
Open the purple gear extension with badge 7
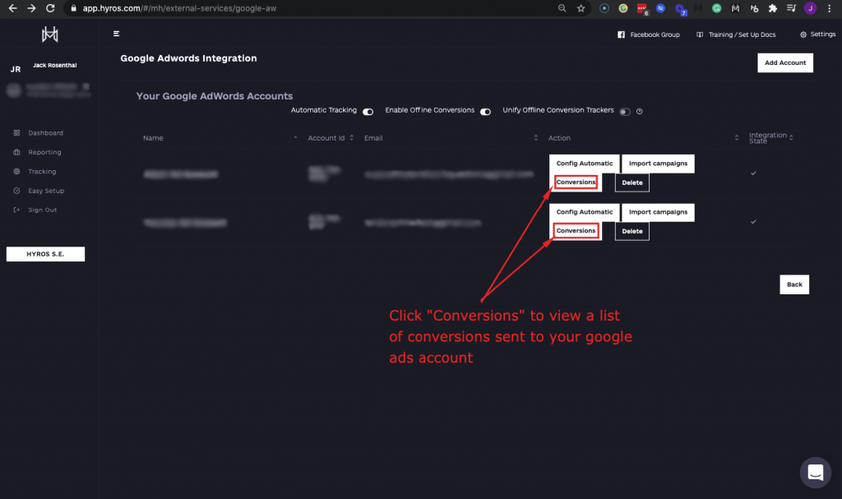pyautogui.click(x=680, y=8)
